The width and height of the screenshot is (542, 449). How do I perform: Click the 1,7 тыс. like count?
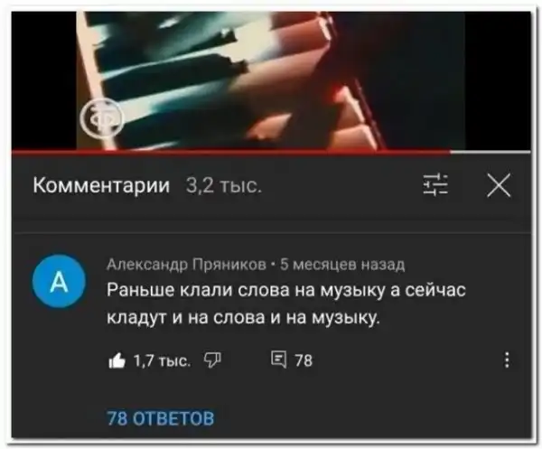[162, 361]
